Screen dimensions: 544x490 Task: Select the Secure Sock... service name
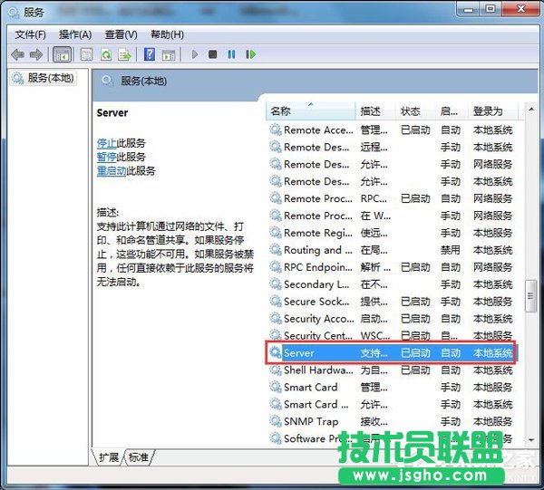316,302
